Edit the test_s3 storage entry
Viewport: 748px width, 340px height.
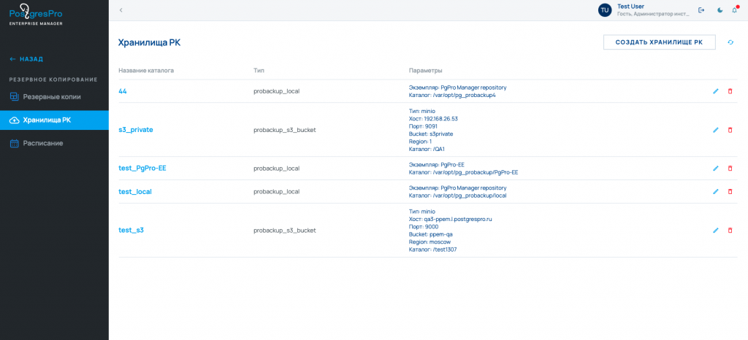(x=716, y=230)
